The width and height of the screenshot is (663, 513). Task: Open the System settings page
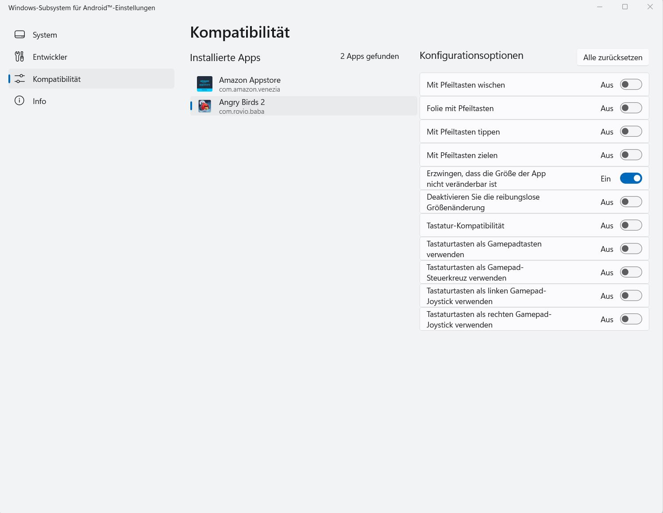click(x=45, y=35)
